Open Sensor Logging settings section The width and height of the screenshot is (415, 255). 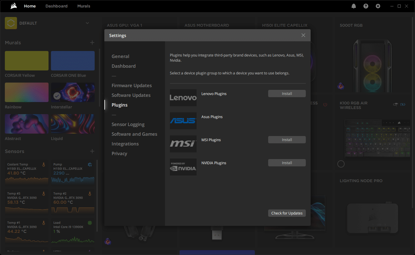point(128,124)
